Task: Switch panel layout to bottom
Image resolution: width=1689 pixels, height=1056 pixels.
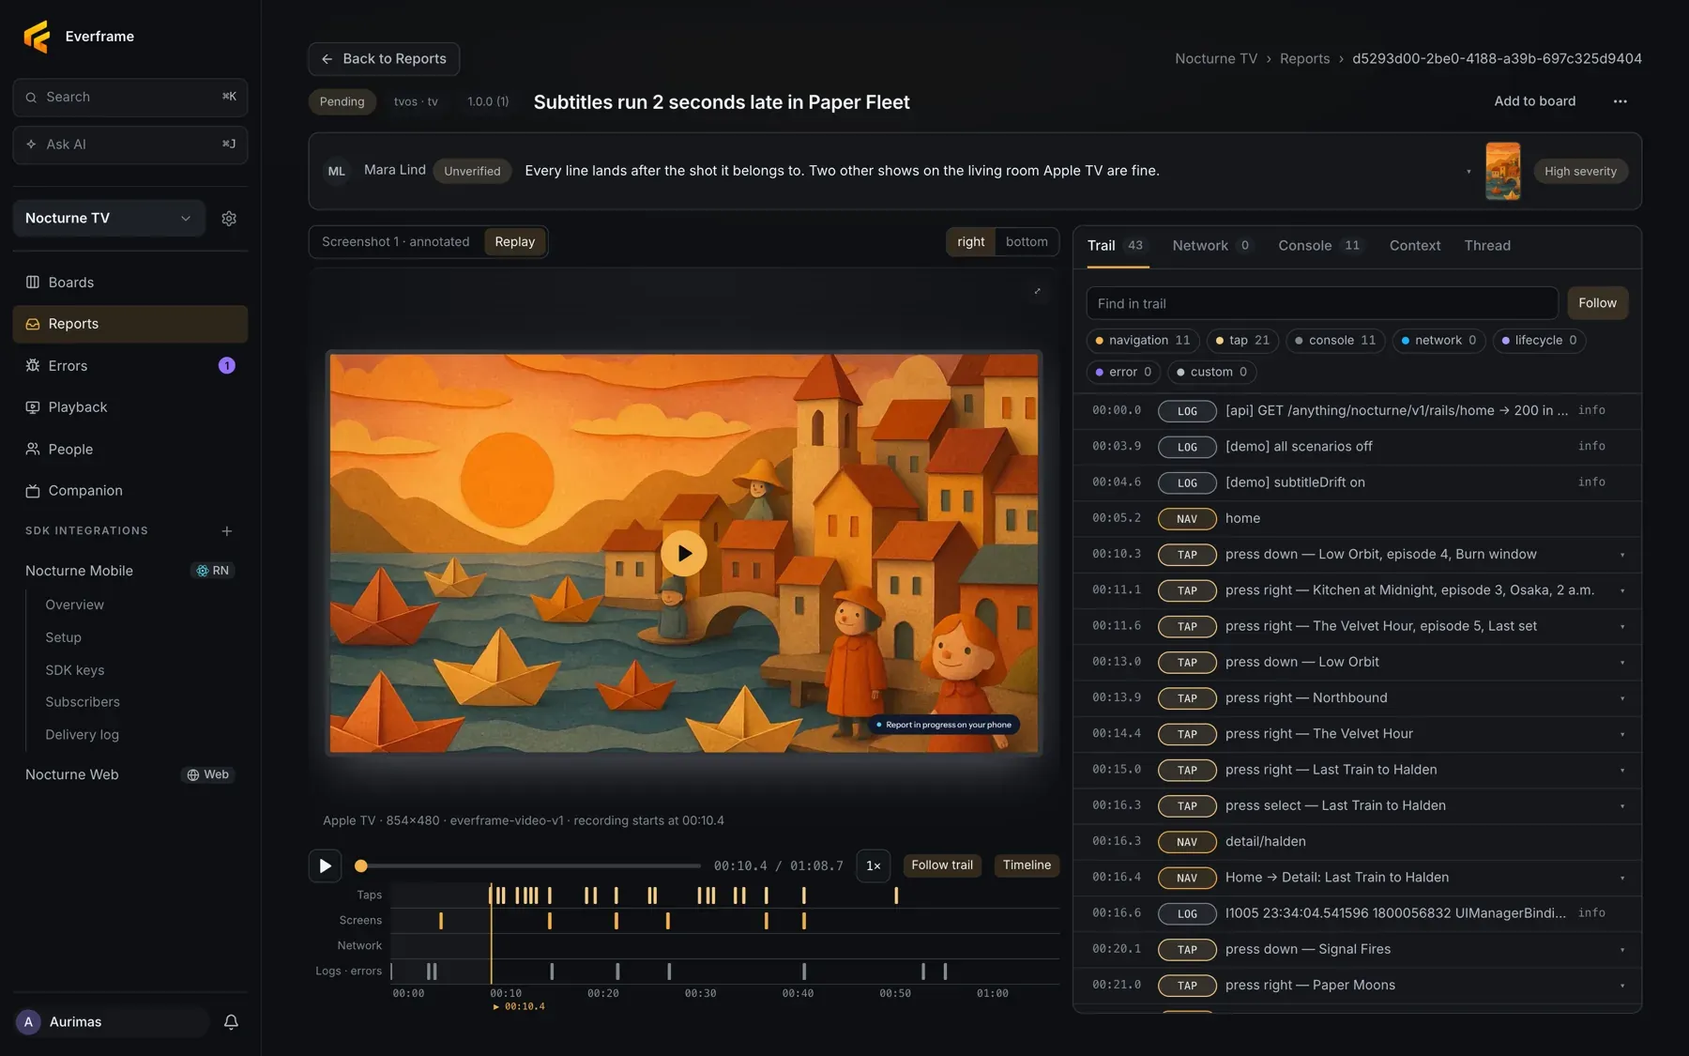Action: (x=1027, y=242)
